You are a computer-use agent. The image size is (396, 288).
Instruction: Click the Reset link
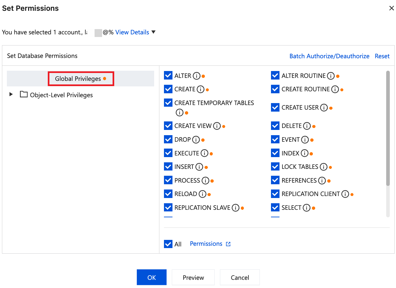point(382,56)
